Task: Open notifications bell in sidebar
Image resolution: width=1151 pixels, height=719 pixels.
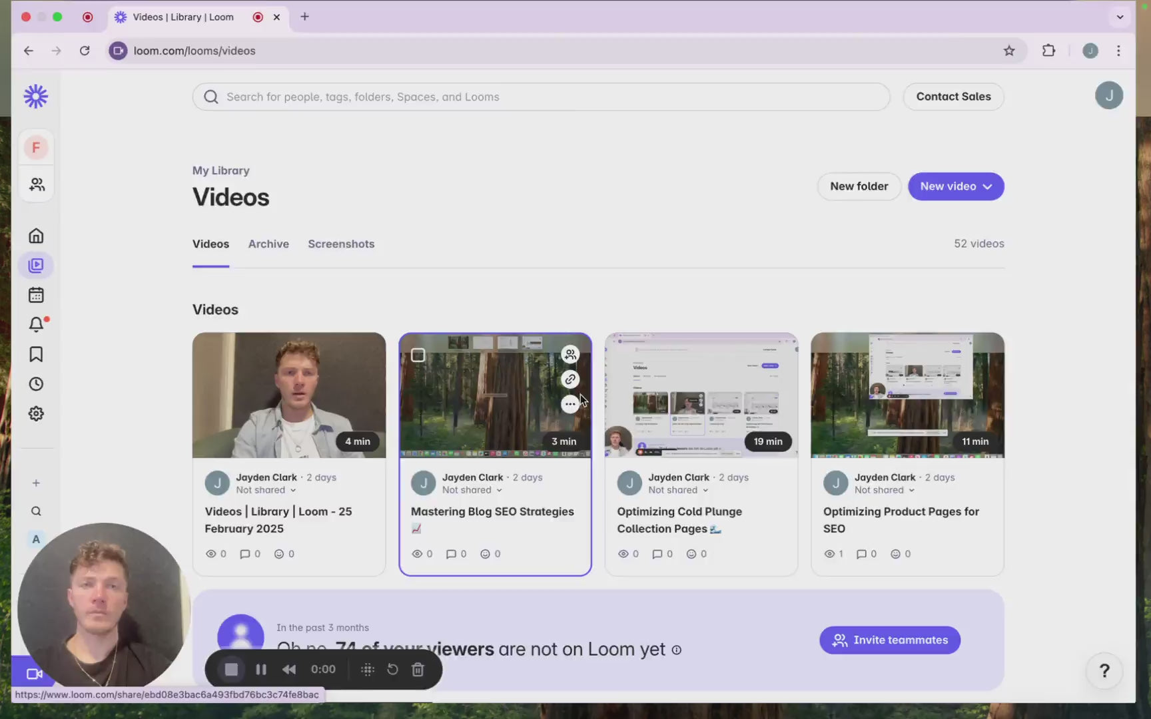Action: [x=36, y=324]
